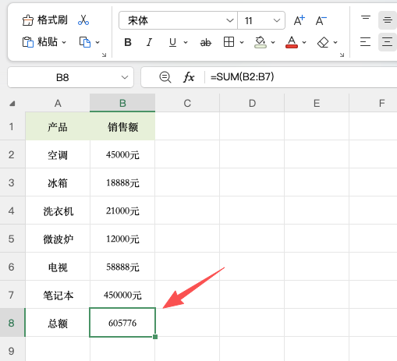
Task: Click the Clear eraser icon
Action: (x=323, y=42)
